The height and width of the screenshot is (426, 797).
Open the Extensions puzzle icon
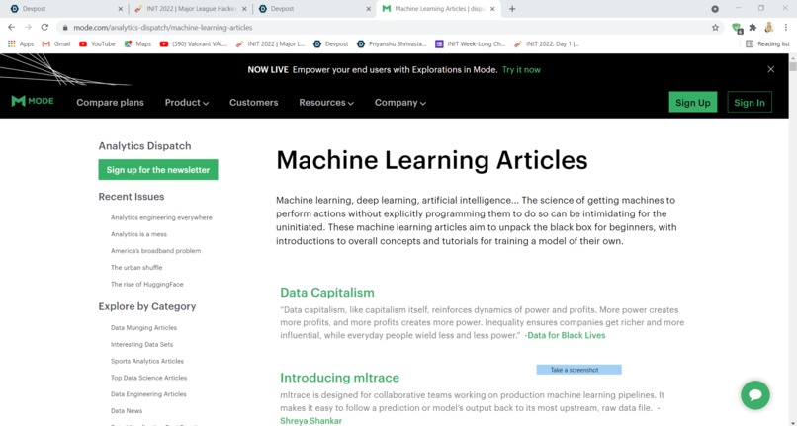point(753,28)
